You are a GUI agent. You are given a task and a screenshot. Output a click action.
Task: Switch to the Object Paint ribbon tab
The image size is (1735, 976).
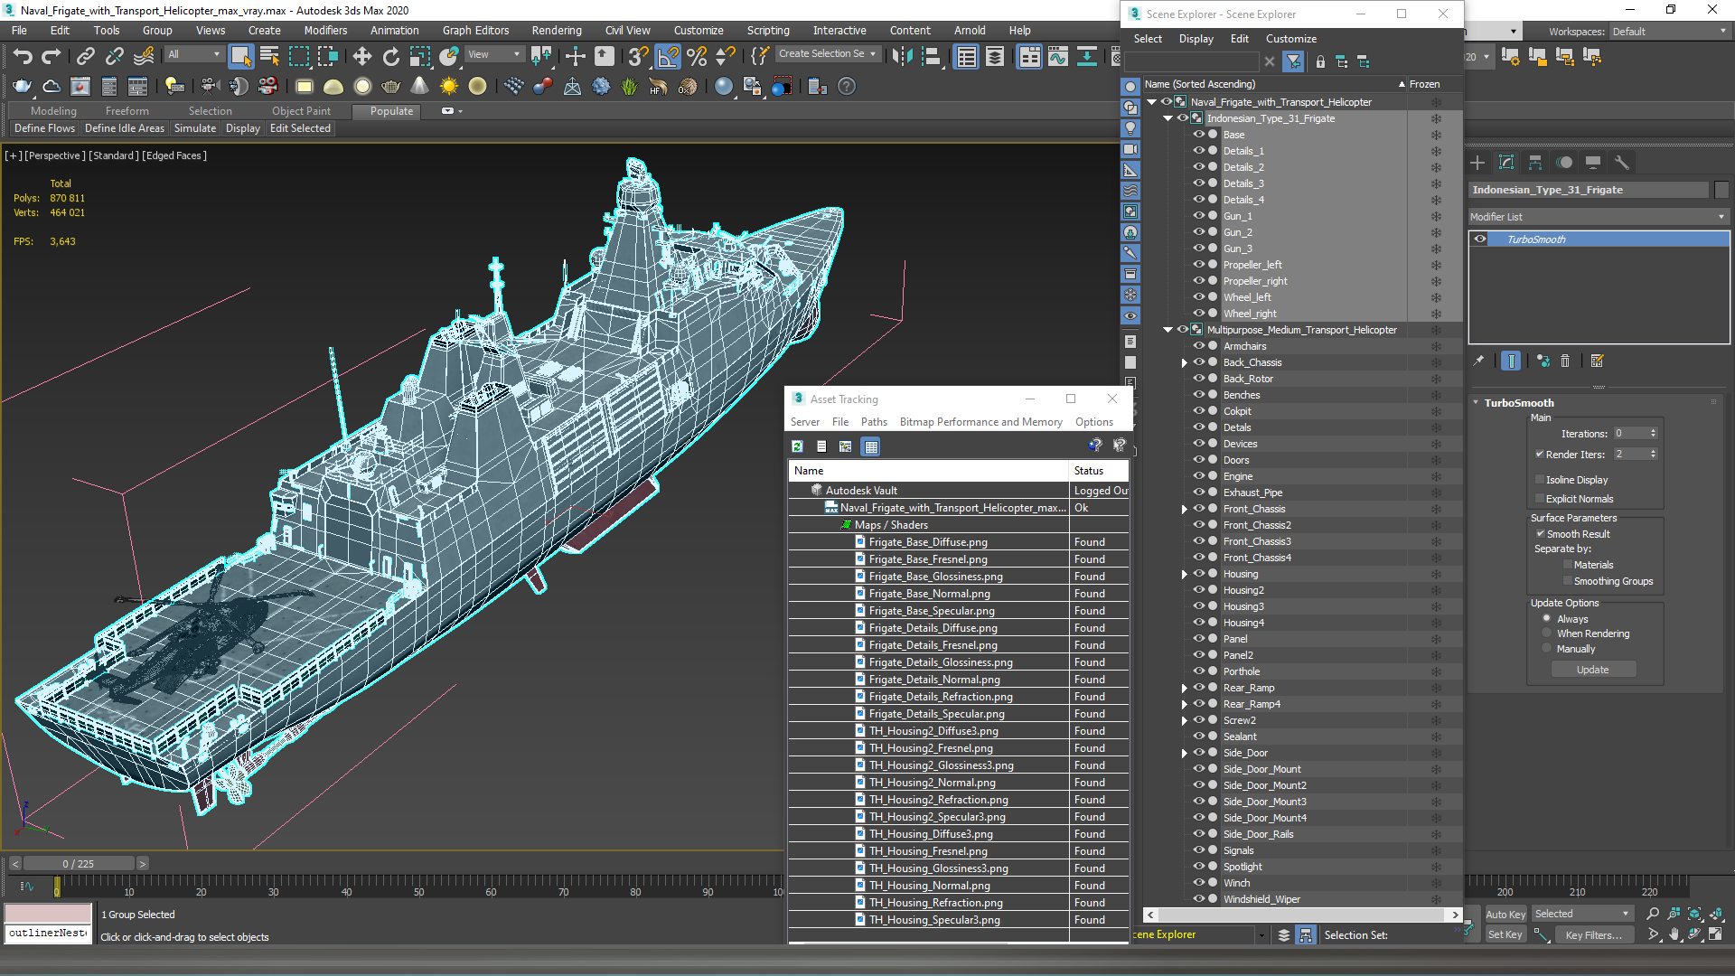(x=301, y=111)
